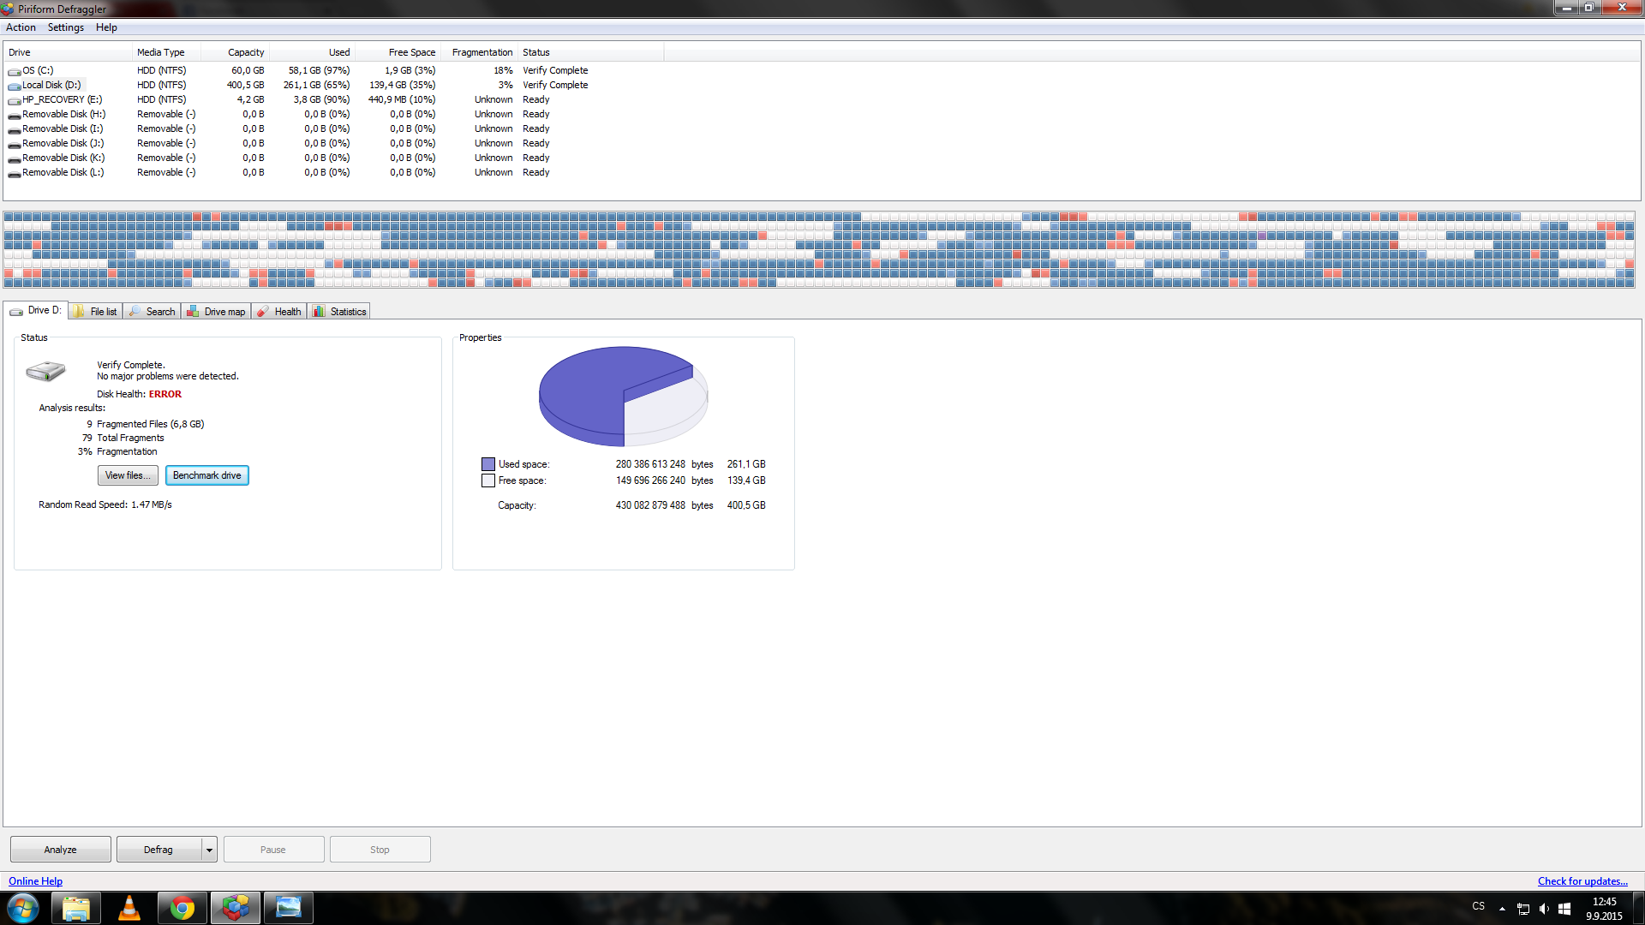Select the Removable Disk (K:) row
Screen dimensions: 1645x925
(x=63, y=158)
